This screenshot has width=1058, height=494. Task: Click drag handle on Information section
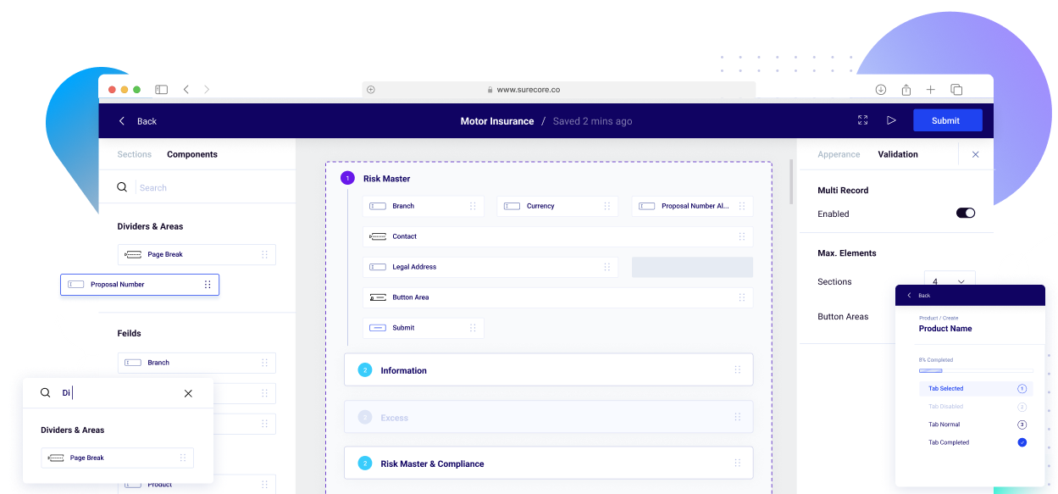(x=737, y=370)
